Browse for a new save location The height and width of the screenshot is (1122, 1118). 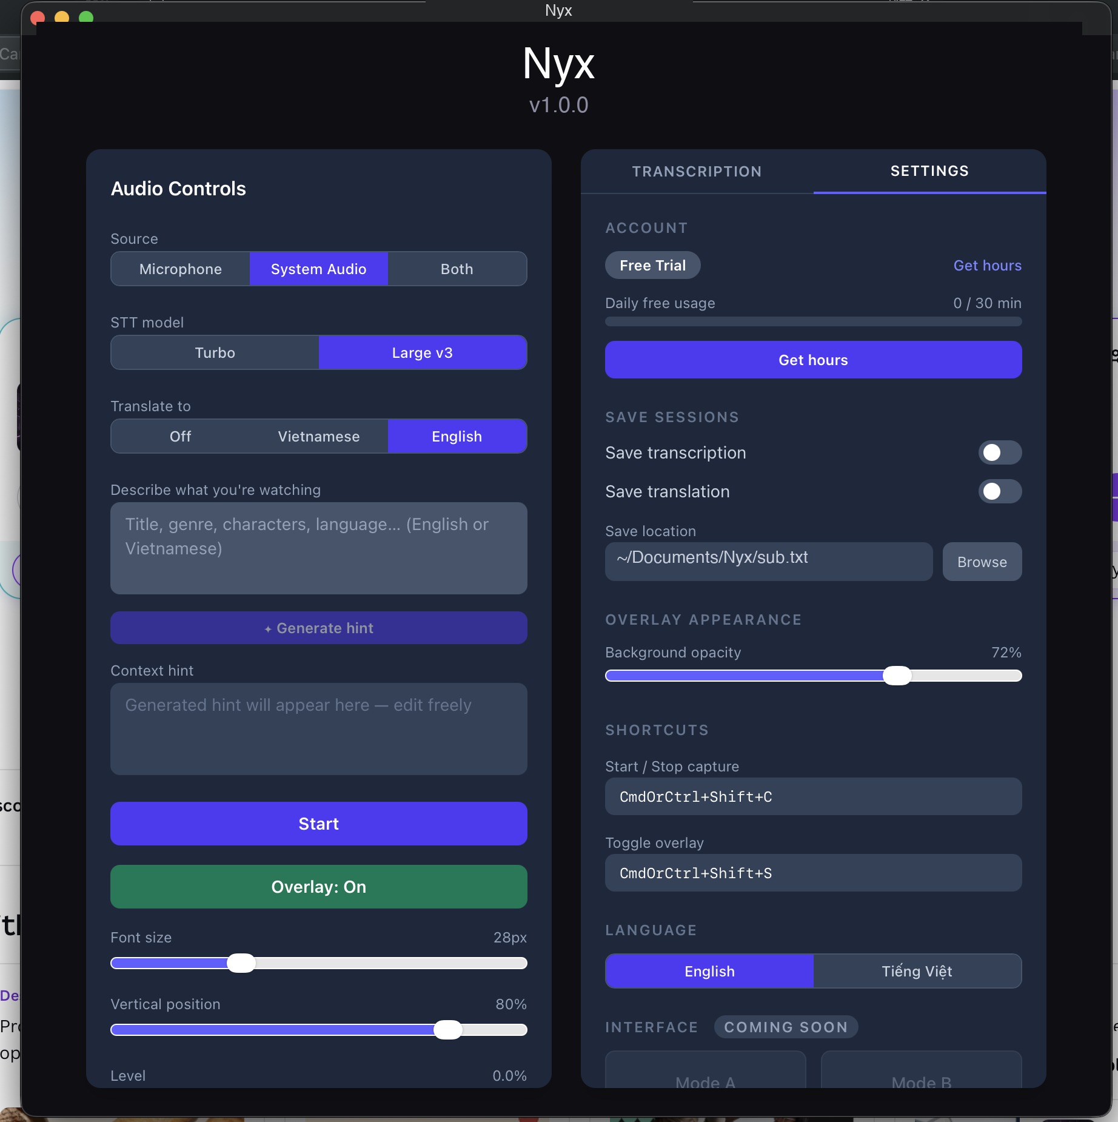982,562
